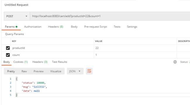Click the Query Params label
Screen dimensions: 190x105
point(14,34)
